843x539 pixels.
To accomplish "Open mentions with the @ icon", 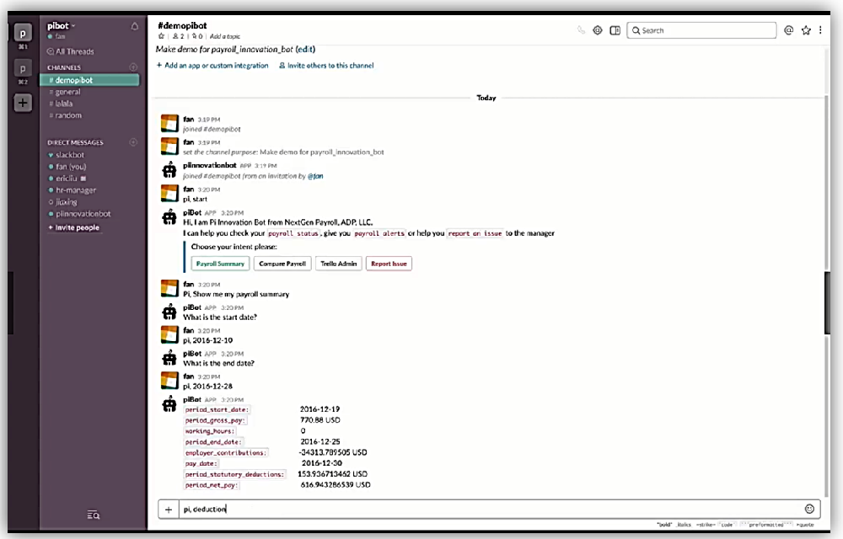I will click(x=789, y=30).
